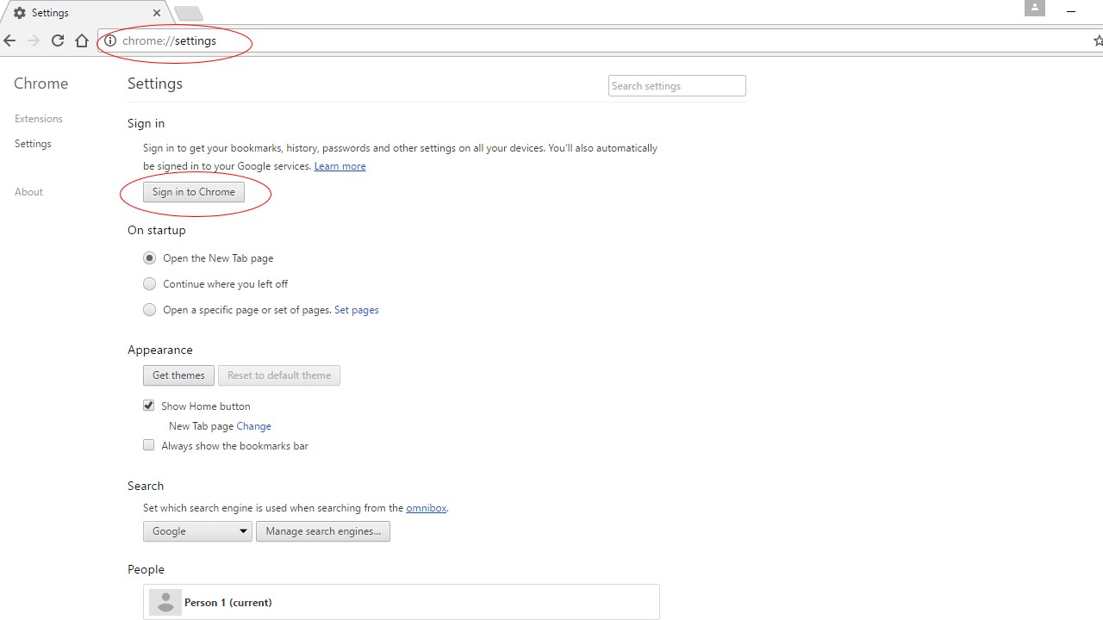Open a new tab
The width and height of the screenshot is (1103, 620).
click(x=188, y=13)
